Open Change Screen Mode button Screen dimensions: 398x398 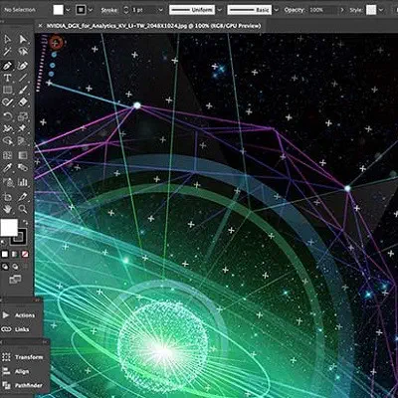pyautogui.click(x=15, y=280)
